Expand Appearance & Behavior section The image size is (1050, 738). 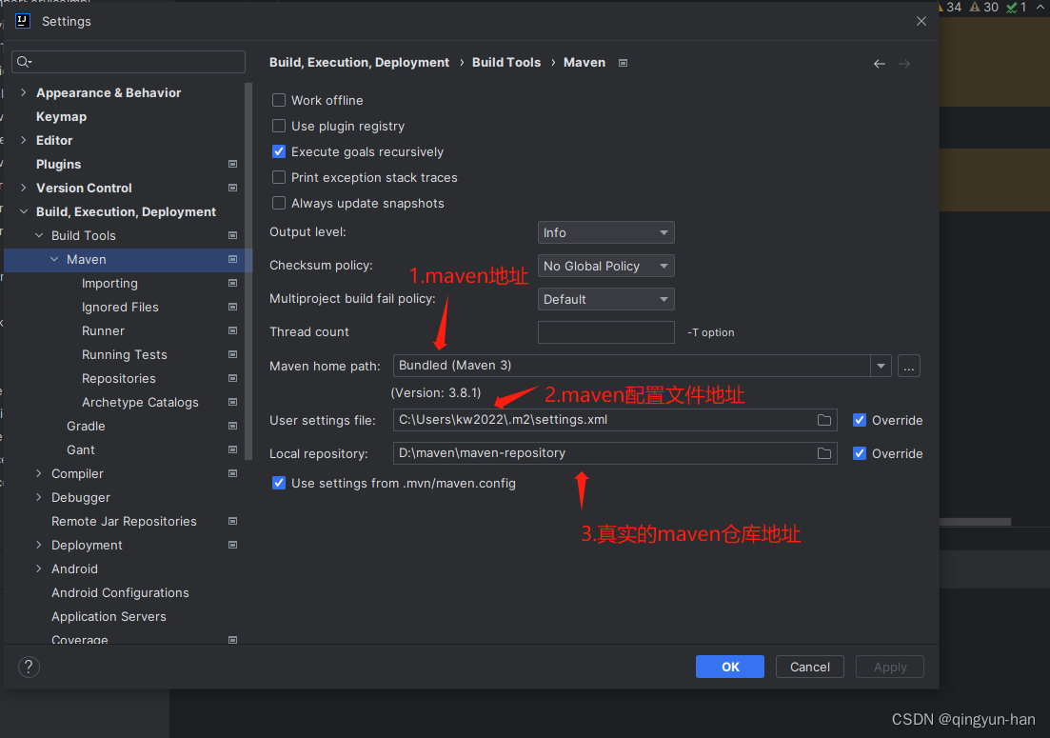[24, 92]
